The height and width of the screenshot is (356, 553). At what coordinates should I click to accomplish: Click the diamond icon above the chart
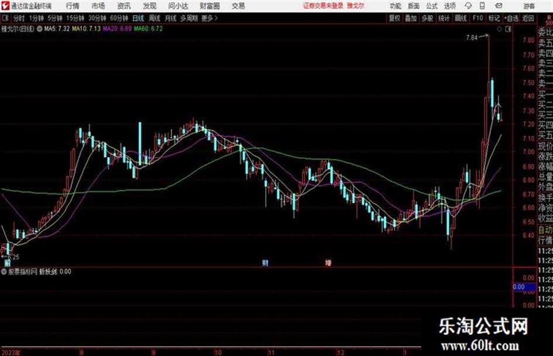(x=499, y=29)
